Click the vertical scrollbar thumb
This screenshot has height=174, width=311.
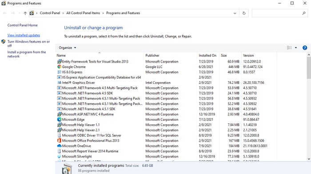tap(309, 67)
